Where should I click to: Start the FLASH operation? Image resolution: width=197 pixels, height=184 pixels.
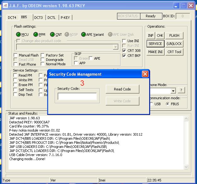(174, 35)
